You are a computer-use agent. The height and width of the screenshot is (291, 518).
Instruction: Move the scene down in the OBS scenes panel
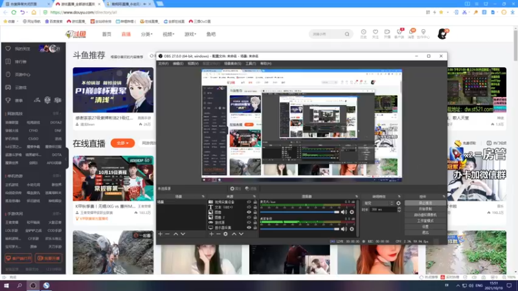(x=183, y=234)
